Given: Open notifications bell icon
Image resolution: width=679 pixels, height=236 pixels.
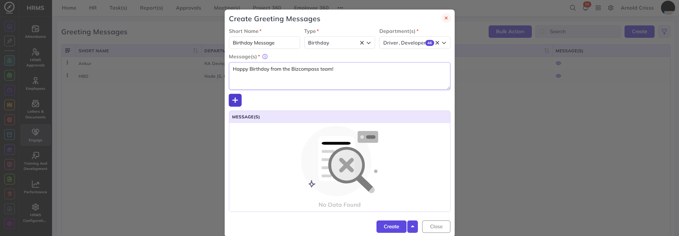Looking at the screenshot, I should 586,8.
